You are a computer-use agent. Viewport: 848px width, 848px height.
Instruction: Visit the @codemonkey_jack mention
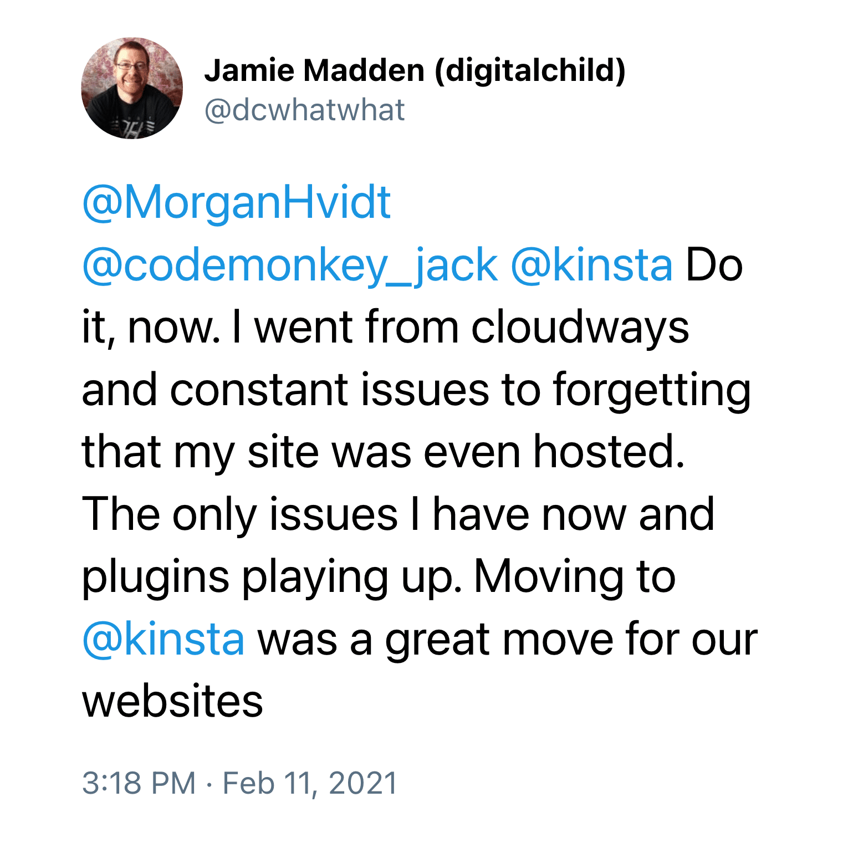click(x=290, y=265)
